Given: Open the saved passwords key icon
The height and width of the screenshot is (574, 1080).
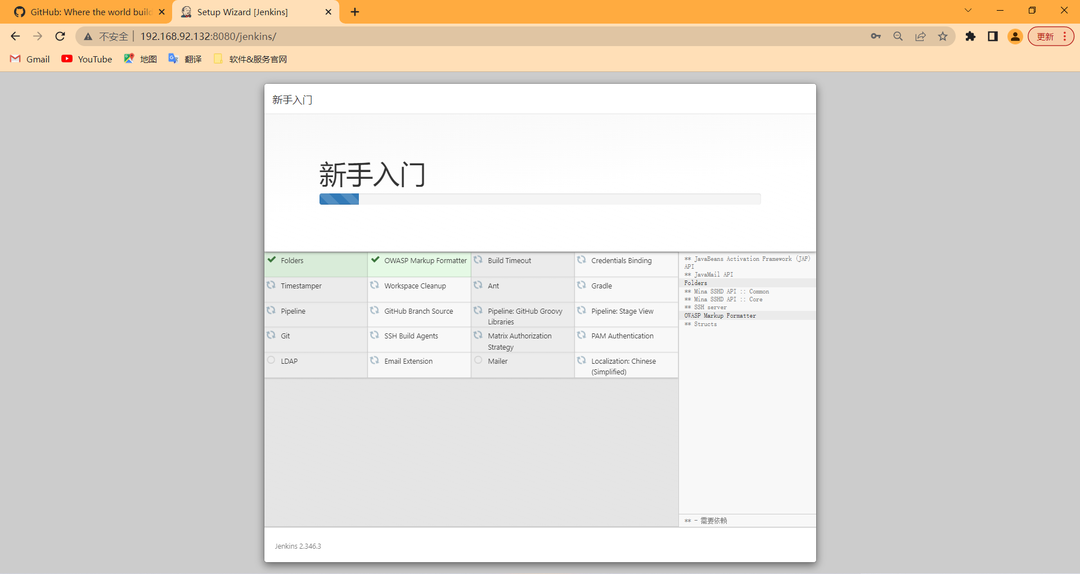Looking at the screenshot, I should (876, 37).
